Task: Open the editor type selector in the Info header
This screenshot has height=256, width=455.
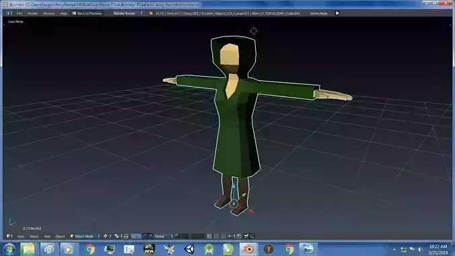Action: click(x=9, y=13)
